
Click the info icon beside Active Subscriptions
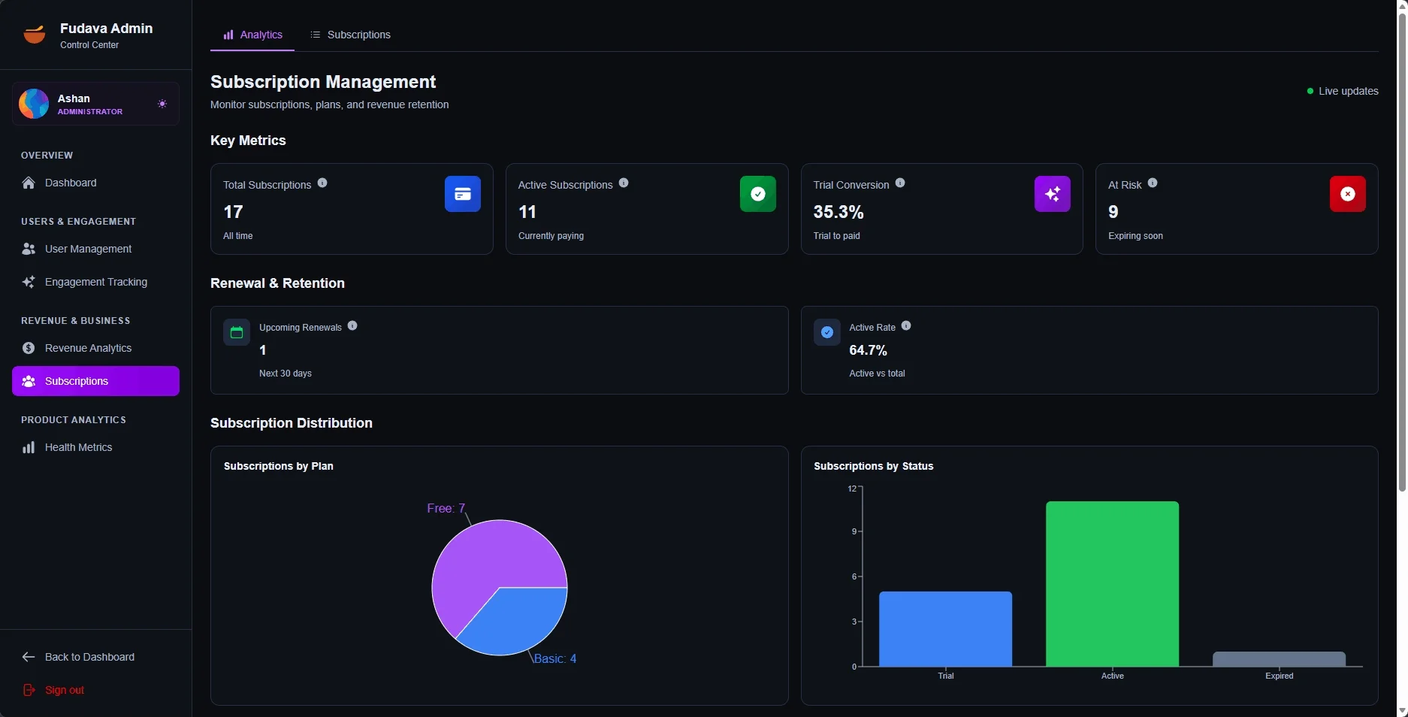pyautogui.click(x=624, y=183)
